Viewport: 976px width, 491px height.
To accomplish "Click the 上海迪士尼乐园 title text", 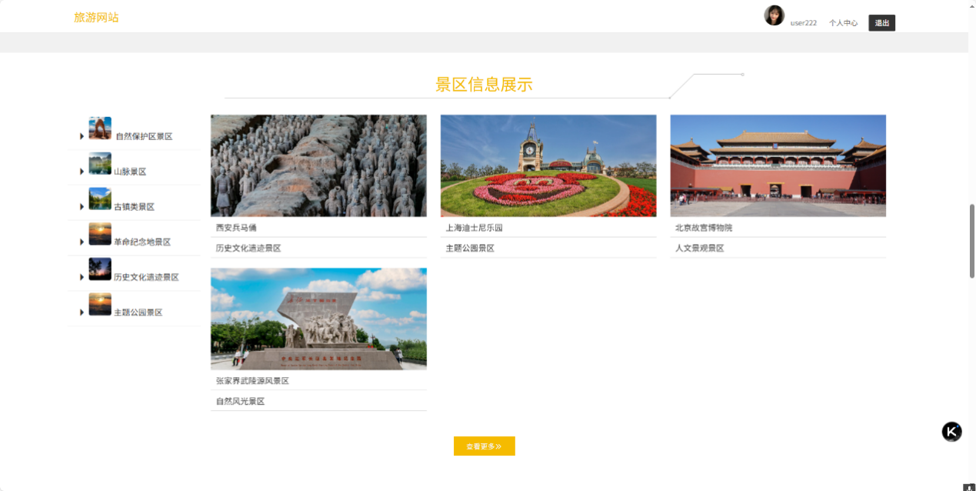I will [x=474, y=228].
